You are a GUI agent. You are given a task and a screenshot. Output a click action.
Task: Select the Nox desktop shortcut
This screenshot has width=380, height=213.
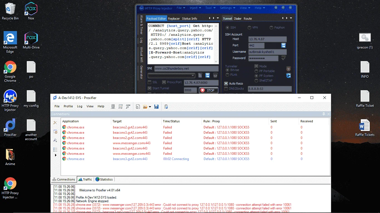coord(31,11)
